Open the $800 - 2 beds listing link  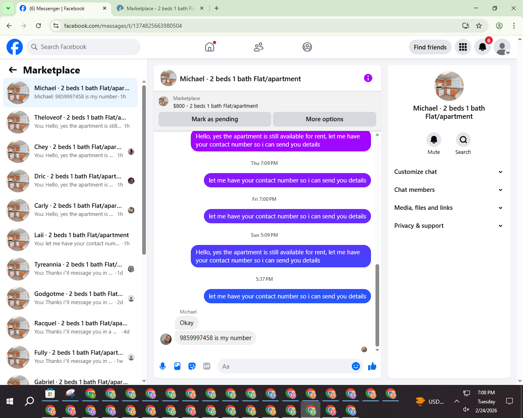pos(215,106)
